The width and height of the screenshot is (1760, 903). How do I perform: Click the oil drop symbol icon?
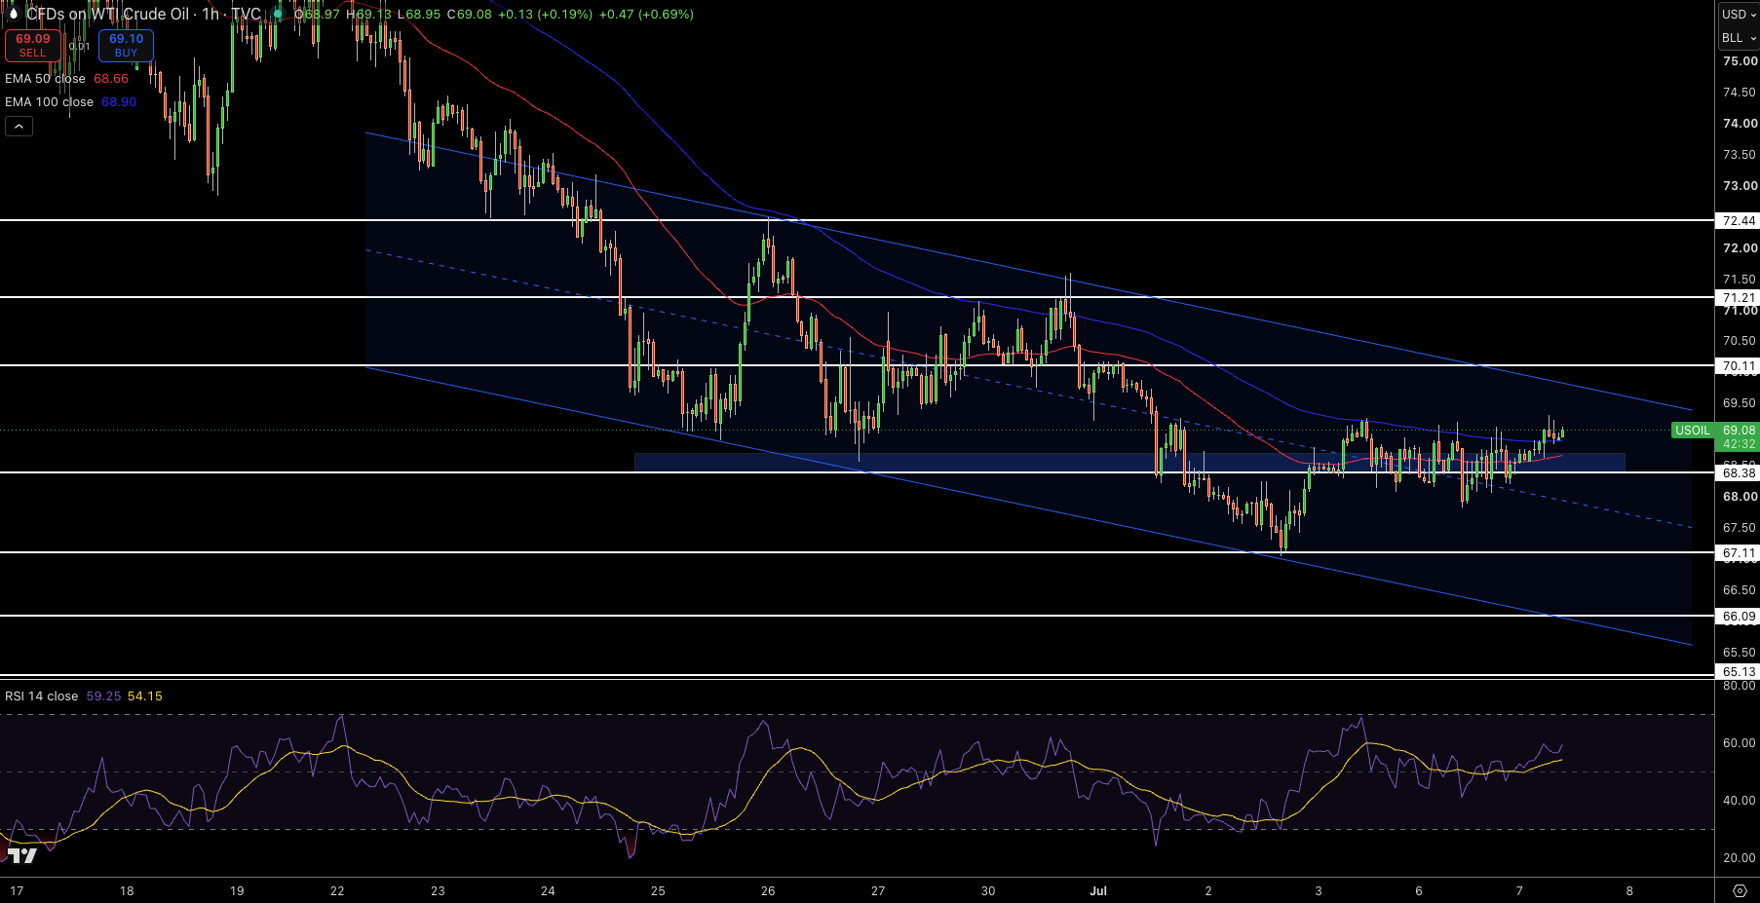(x=13, y=14)
